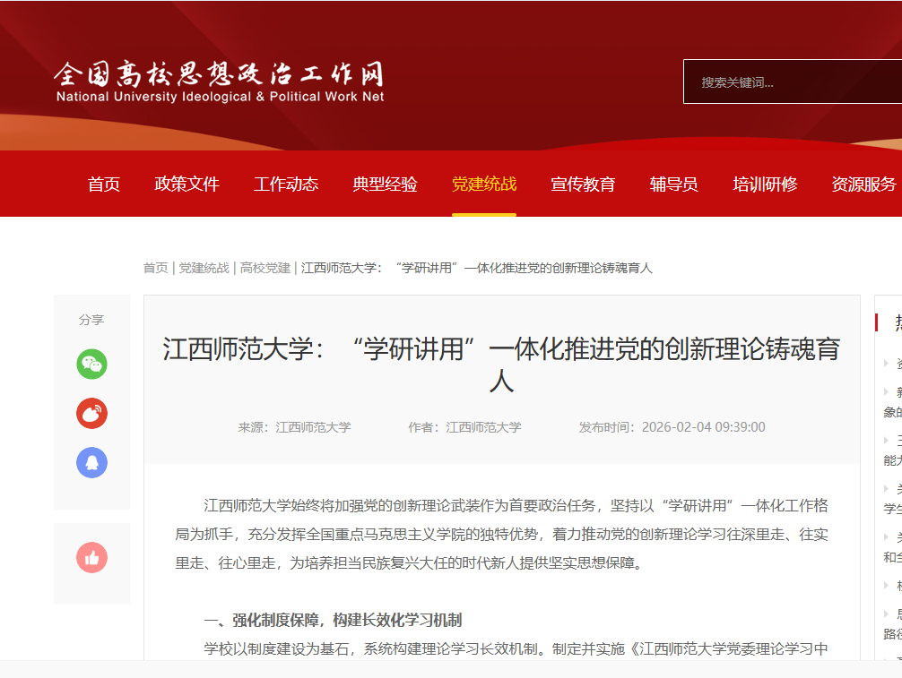Share article via QQ icon
902x678 pixels.
click(x=91, y=462)
